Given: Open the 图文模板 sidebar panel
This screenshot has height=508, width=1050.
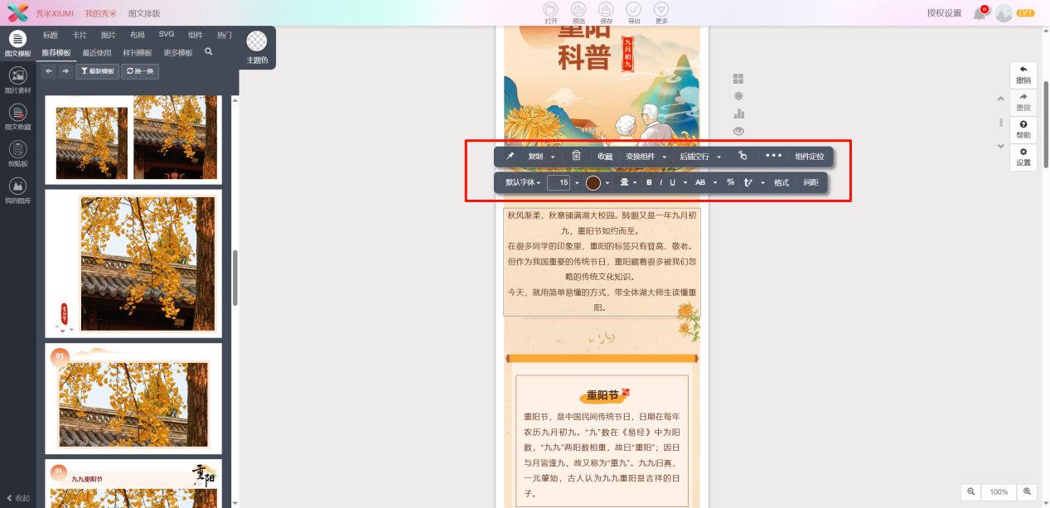Looking at the screenshot, I should 17,43.
